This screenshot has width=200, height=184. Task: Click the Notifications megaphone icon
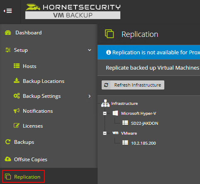tap(17, 111)
